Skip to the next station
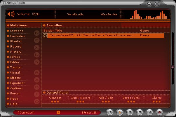The image size is (176, 117). [x=149, y=112]
